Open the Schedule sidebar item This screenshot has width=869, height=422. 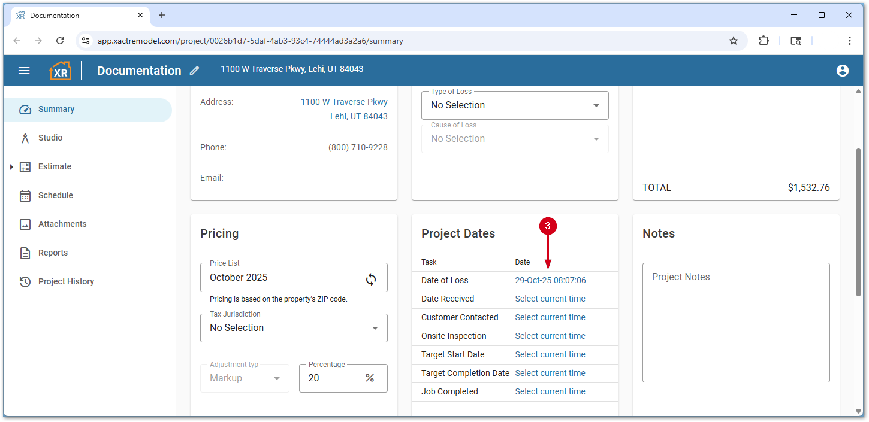click(x=55, y=195)
